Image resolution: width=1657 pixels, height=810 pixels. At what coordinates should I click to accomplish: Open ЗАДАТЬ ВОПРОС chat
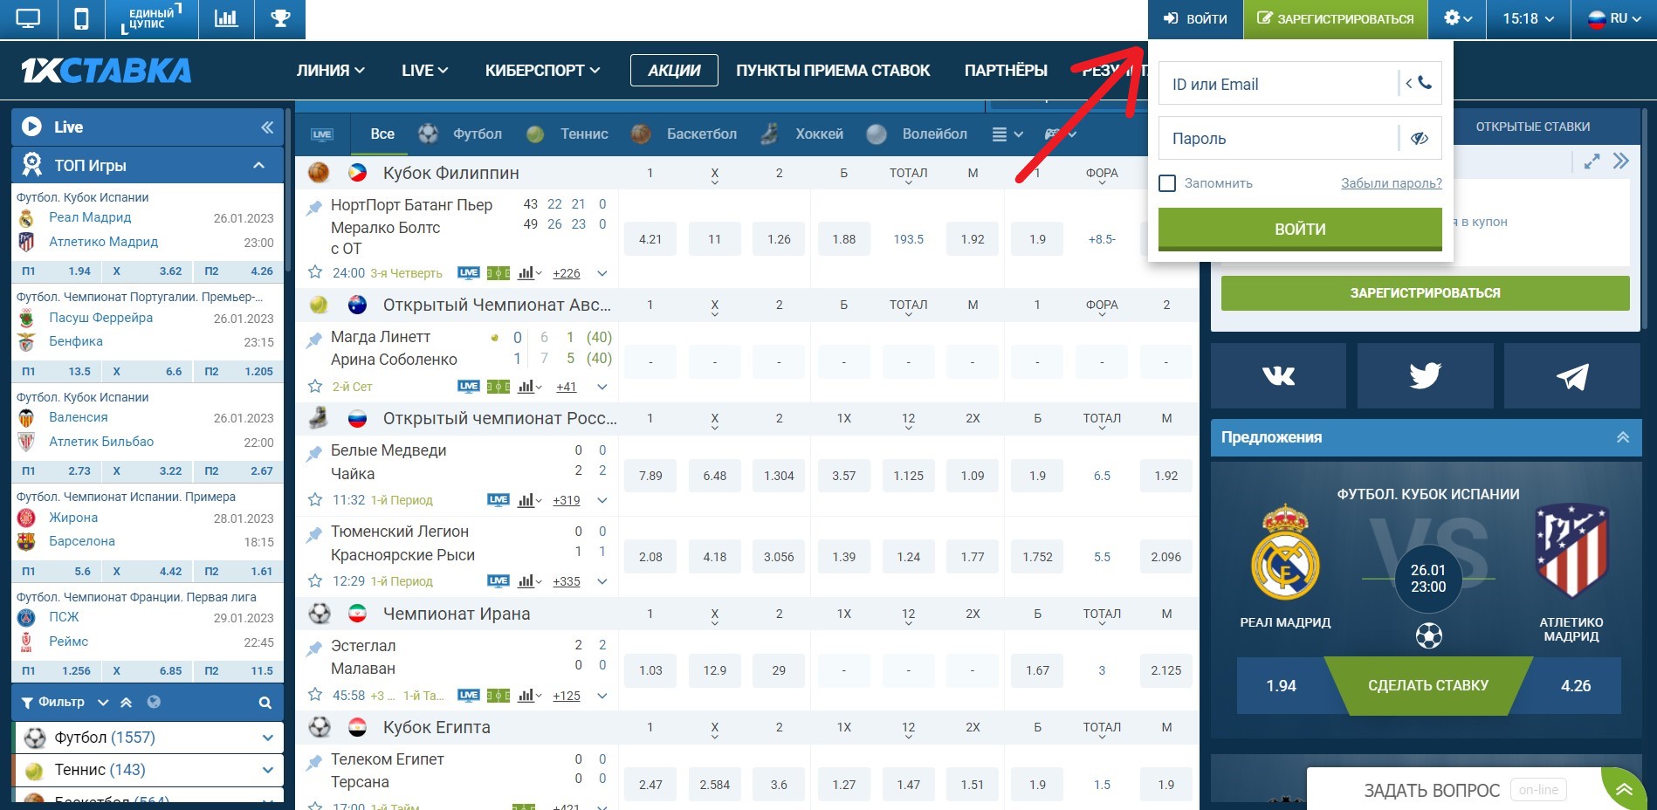tap(1432, 790)
